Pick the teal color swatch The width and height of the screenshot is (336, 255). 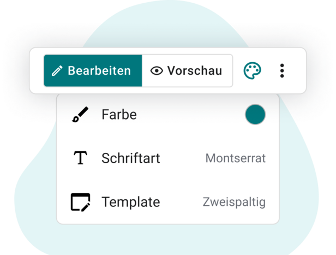click(255, 115)
